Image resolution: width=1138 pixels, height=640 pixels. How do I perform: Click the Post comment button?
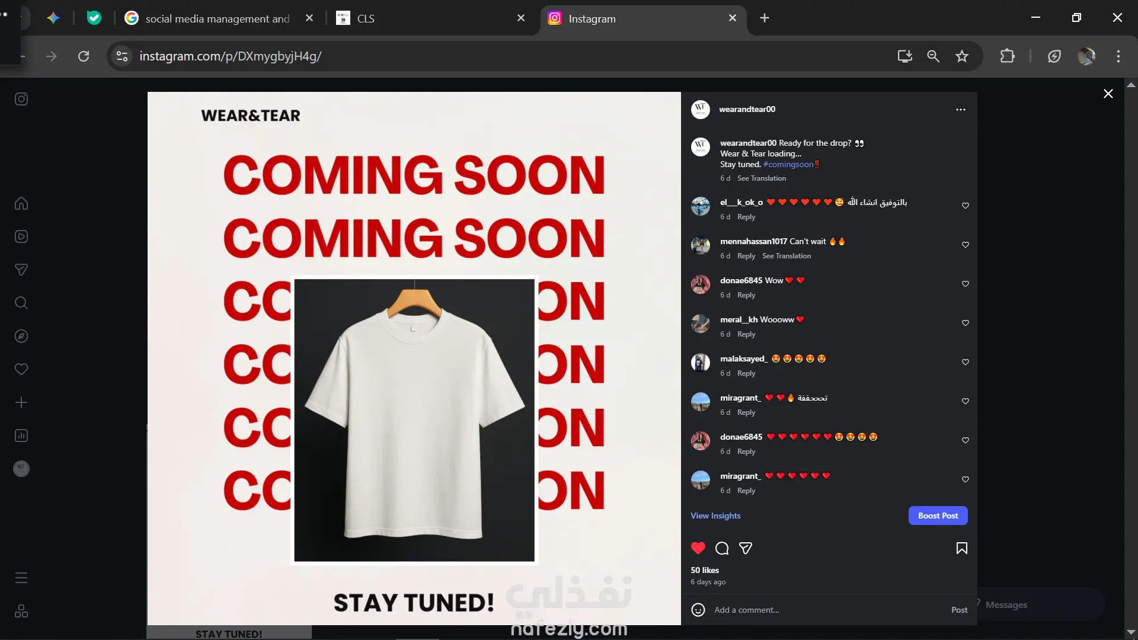pos(959,610)
